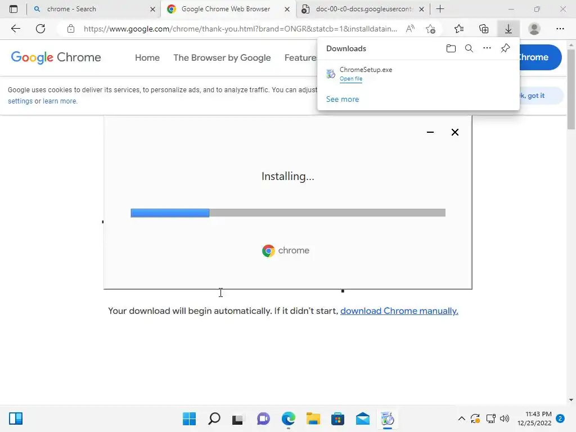Open the clock and date display

click(535, 418)
